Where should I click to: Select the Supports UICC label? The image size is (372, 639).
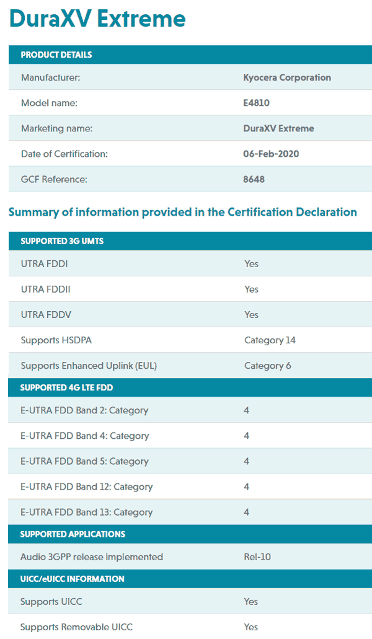(51, 602)
